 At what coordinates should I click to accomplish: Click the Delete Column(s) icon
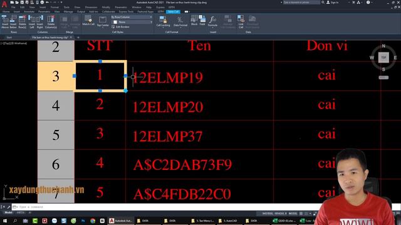tap(51, 22)
